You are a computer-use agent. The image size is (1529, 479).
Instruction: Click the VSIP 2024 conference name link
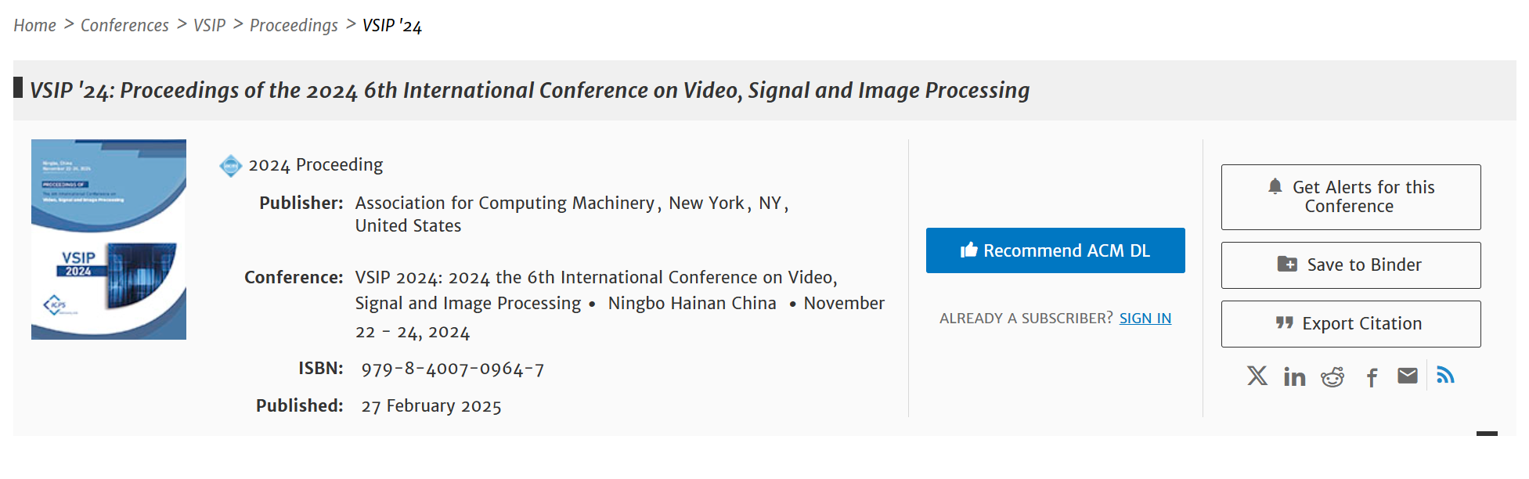click(595, 278)
